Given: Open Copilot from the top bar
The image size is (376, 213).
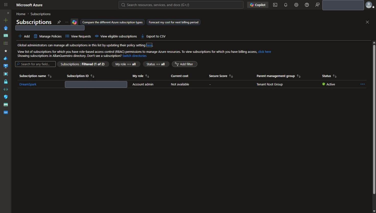Looking at the screenshot, I should pyautogui.click(x=258, y=5).
